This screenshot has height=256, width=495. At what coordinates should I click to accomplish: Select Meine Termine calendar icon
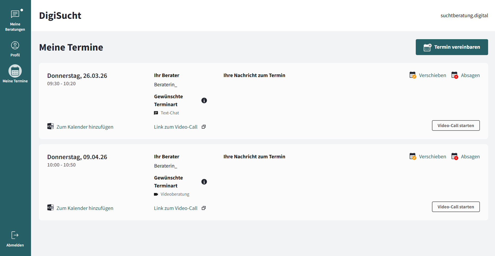15,71
